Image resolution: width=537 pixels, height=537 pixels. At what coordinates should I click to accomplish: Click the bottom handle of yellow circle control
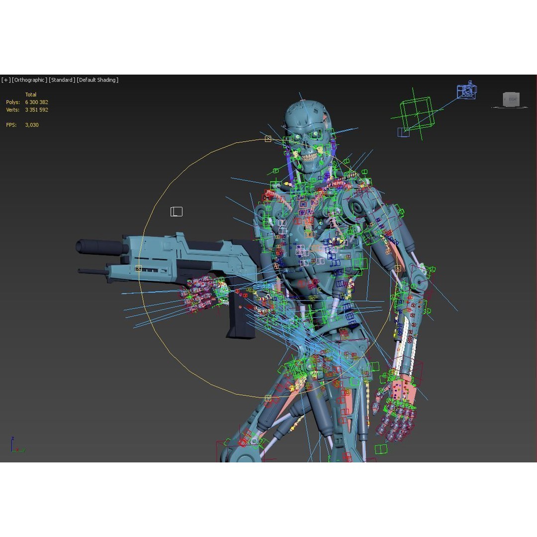coord(268,398)
